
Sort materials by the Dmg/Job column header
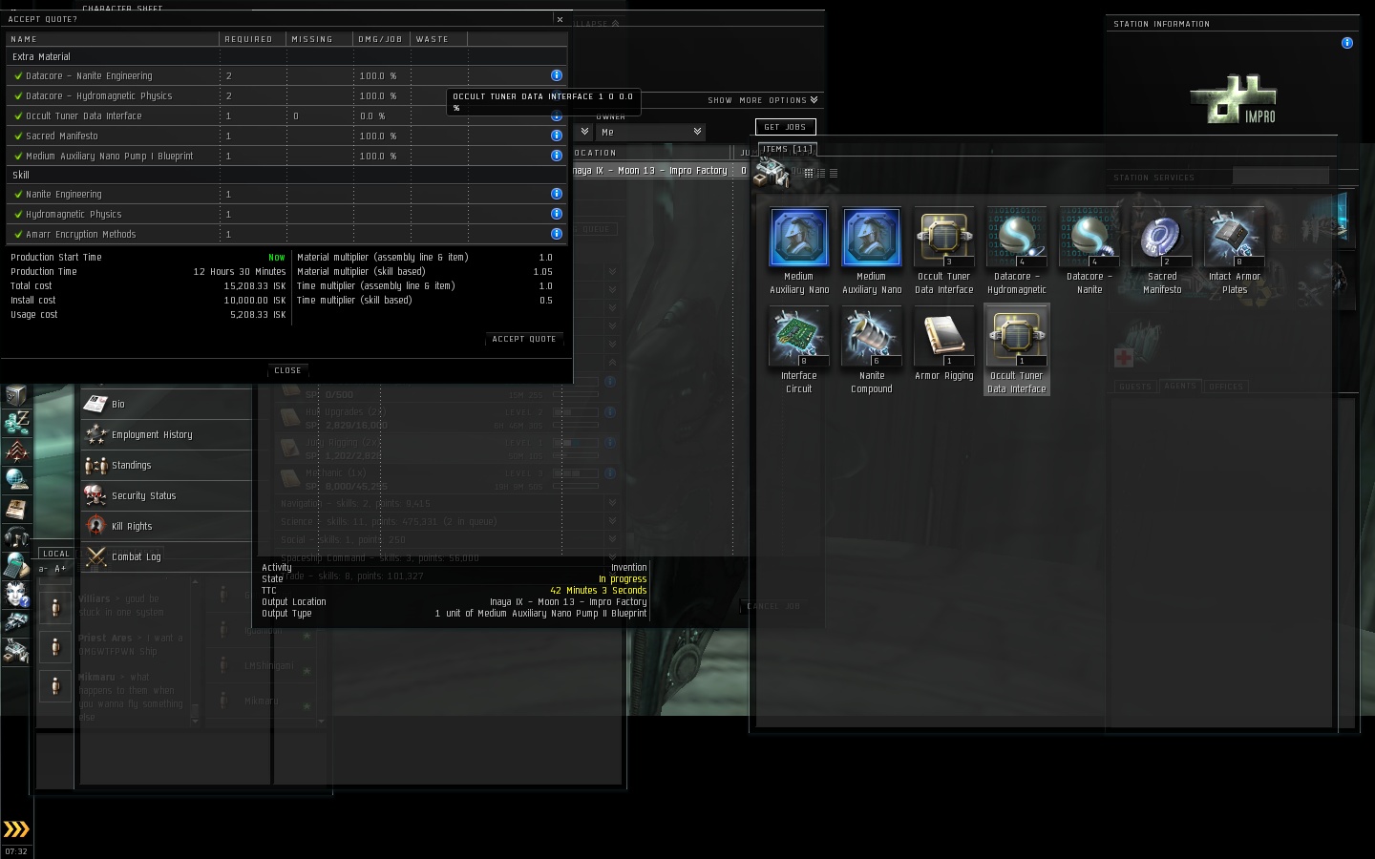(380, 39)
